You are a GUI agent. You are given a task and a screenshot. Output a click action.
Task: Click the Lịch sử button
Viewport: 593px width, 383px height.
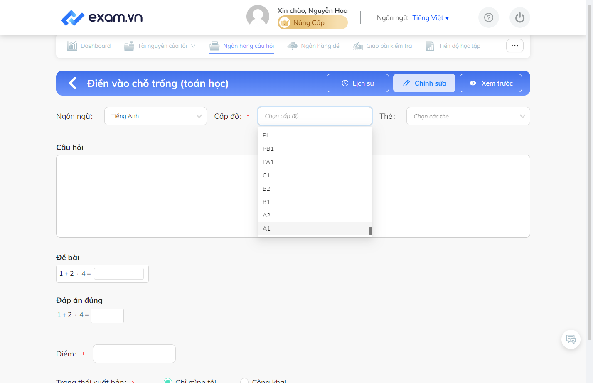coord(358,83)
